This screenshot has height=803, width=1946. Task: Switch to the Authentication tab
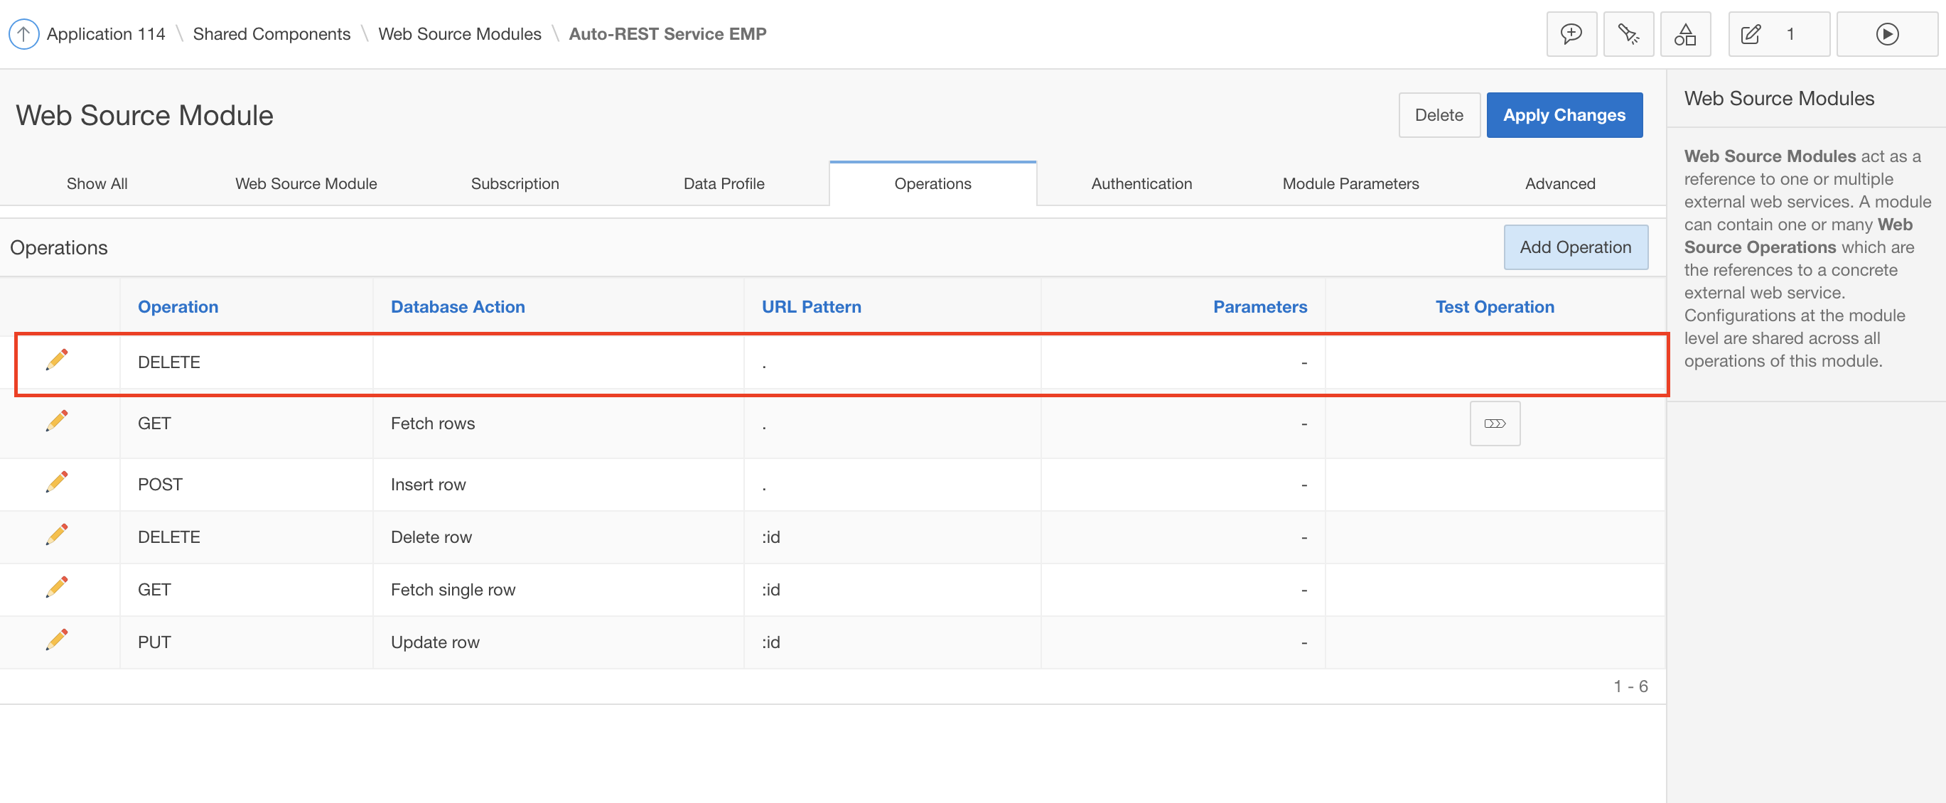1141,183
